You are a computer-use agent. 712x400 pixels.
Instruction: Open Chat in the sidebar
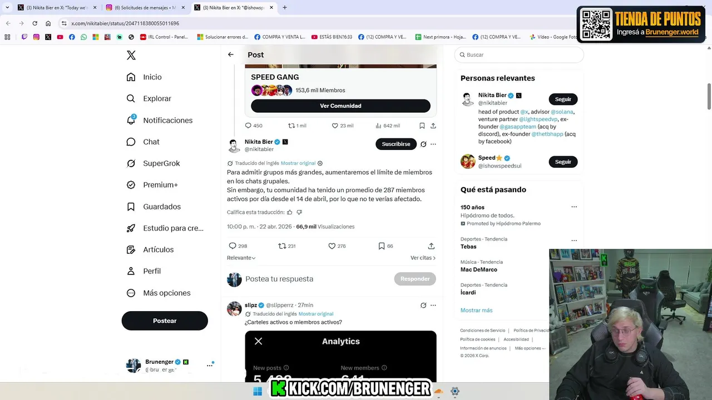(x=143, y=142)
